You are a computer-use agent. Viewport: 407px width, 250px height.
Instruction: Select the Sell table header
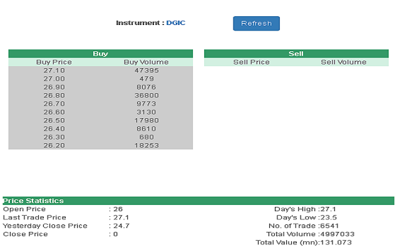click(296, 54)
